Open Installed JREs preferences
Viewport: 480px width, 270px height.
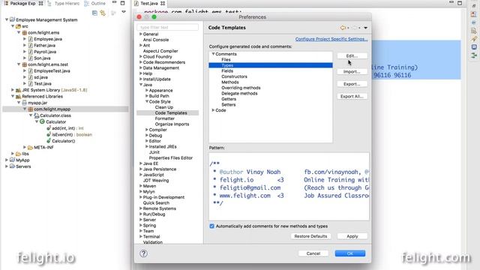pyautogui.click(x=163, y=147)
